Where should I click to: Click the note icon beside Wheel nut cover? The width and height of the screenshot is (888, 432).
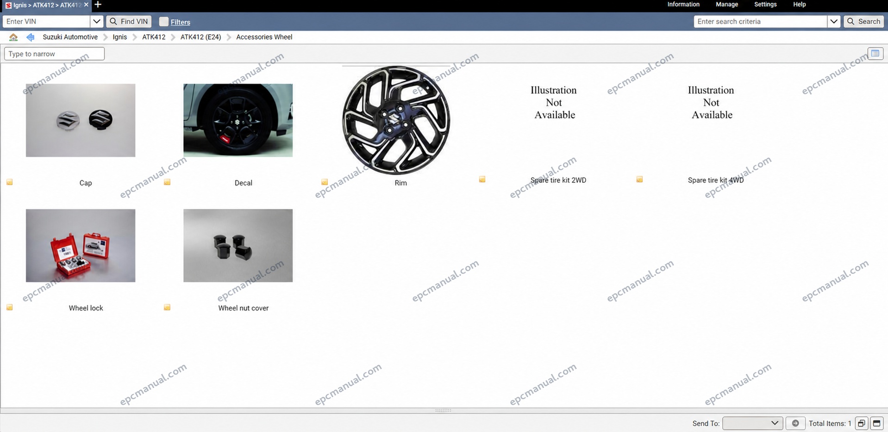(167, 307)
